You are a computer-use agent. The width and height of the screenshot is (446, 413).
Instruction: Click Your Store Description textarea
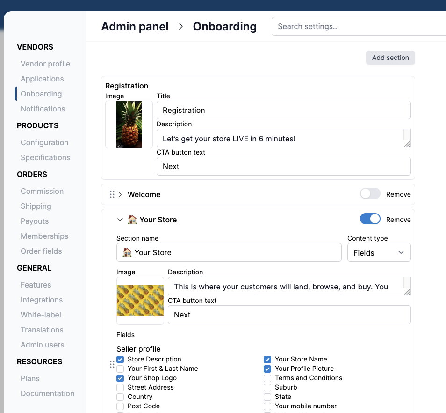(289, 286)
